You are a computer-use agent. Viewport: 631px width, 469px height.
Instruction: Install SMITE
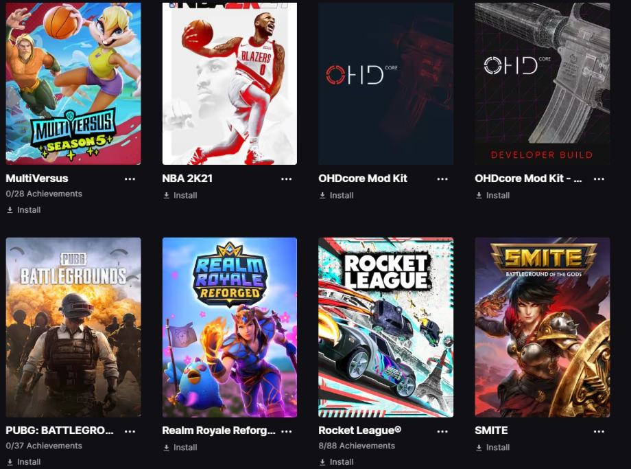point(492,447)
